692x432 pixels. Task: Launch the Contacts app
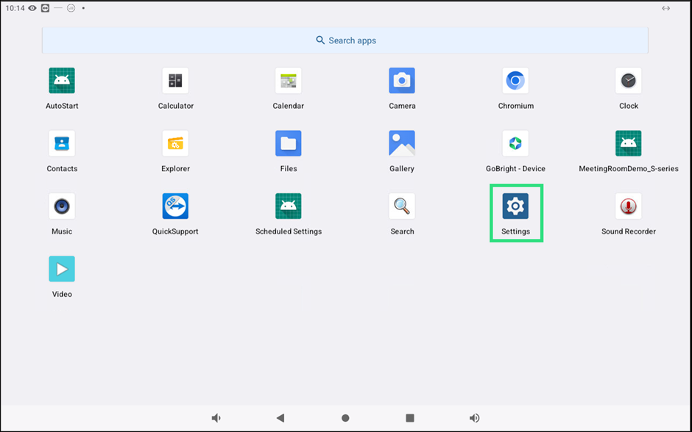tap(62, 143)
